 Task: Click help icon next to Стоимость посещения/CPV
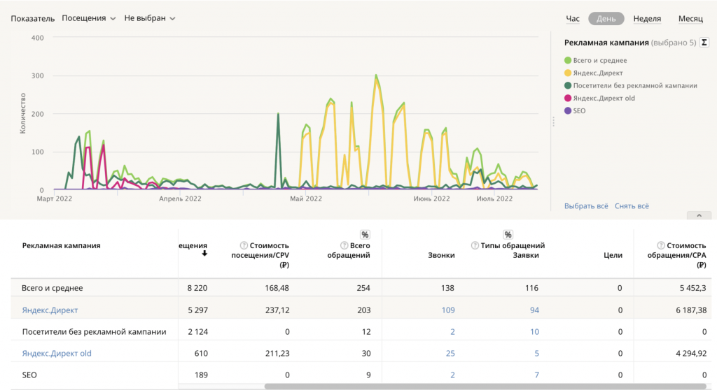coord(244,245)
